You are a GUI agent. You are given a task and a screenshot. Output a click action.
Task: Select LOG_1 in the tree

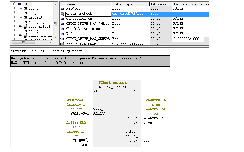coord(33,13)
